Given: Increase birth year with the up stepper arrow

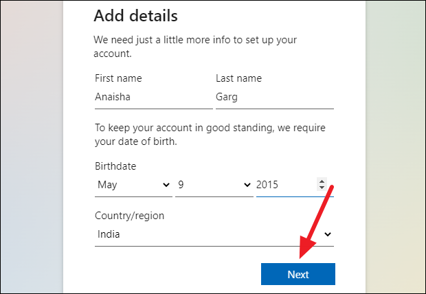Looking at the screenshot, I should 321,181.
